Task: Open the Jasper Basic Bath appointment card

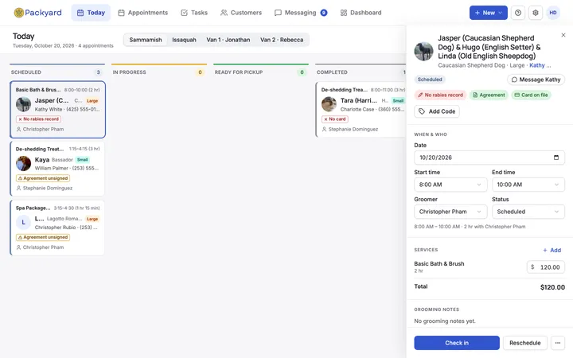Action: (x=58, y=110)
